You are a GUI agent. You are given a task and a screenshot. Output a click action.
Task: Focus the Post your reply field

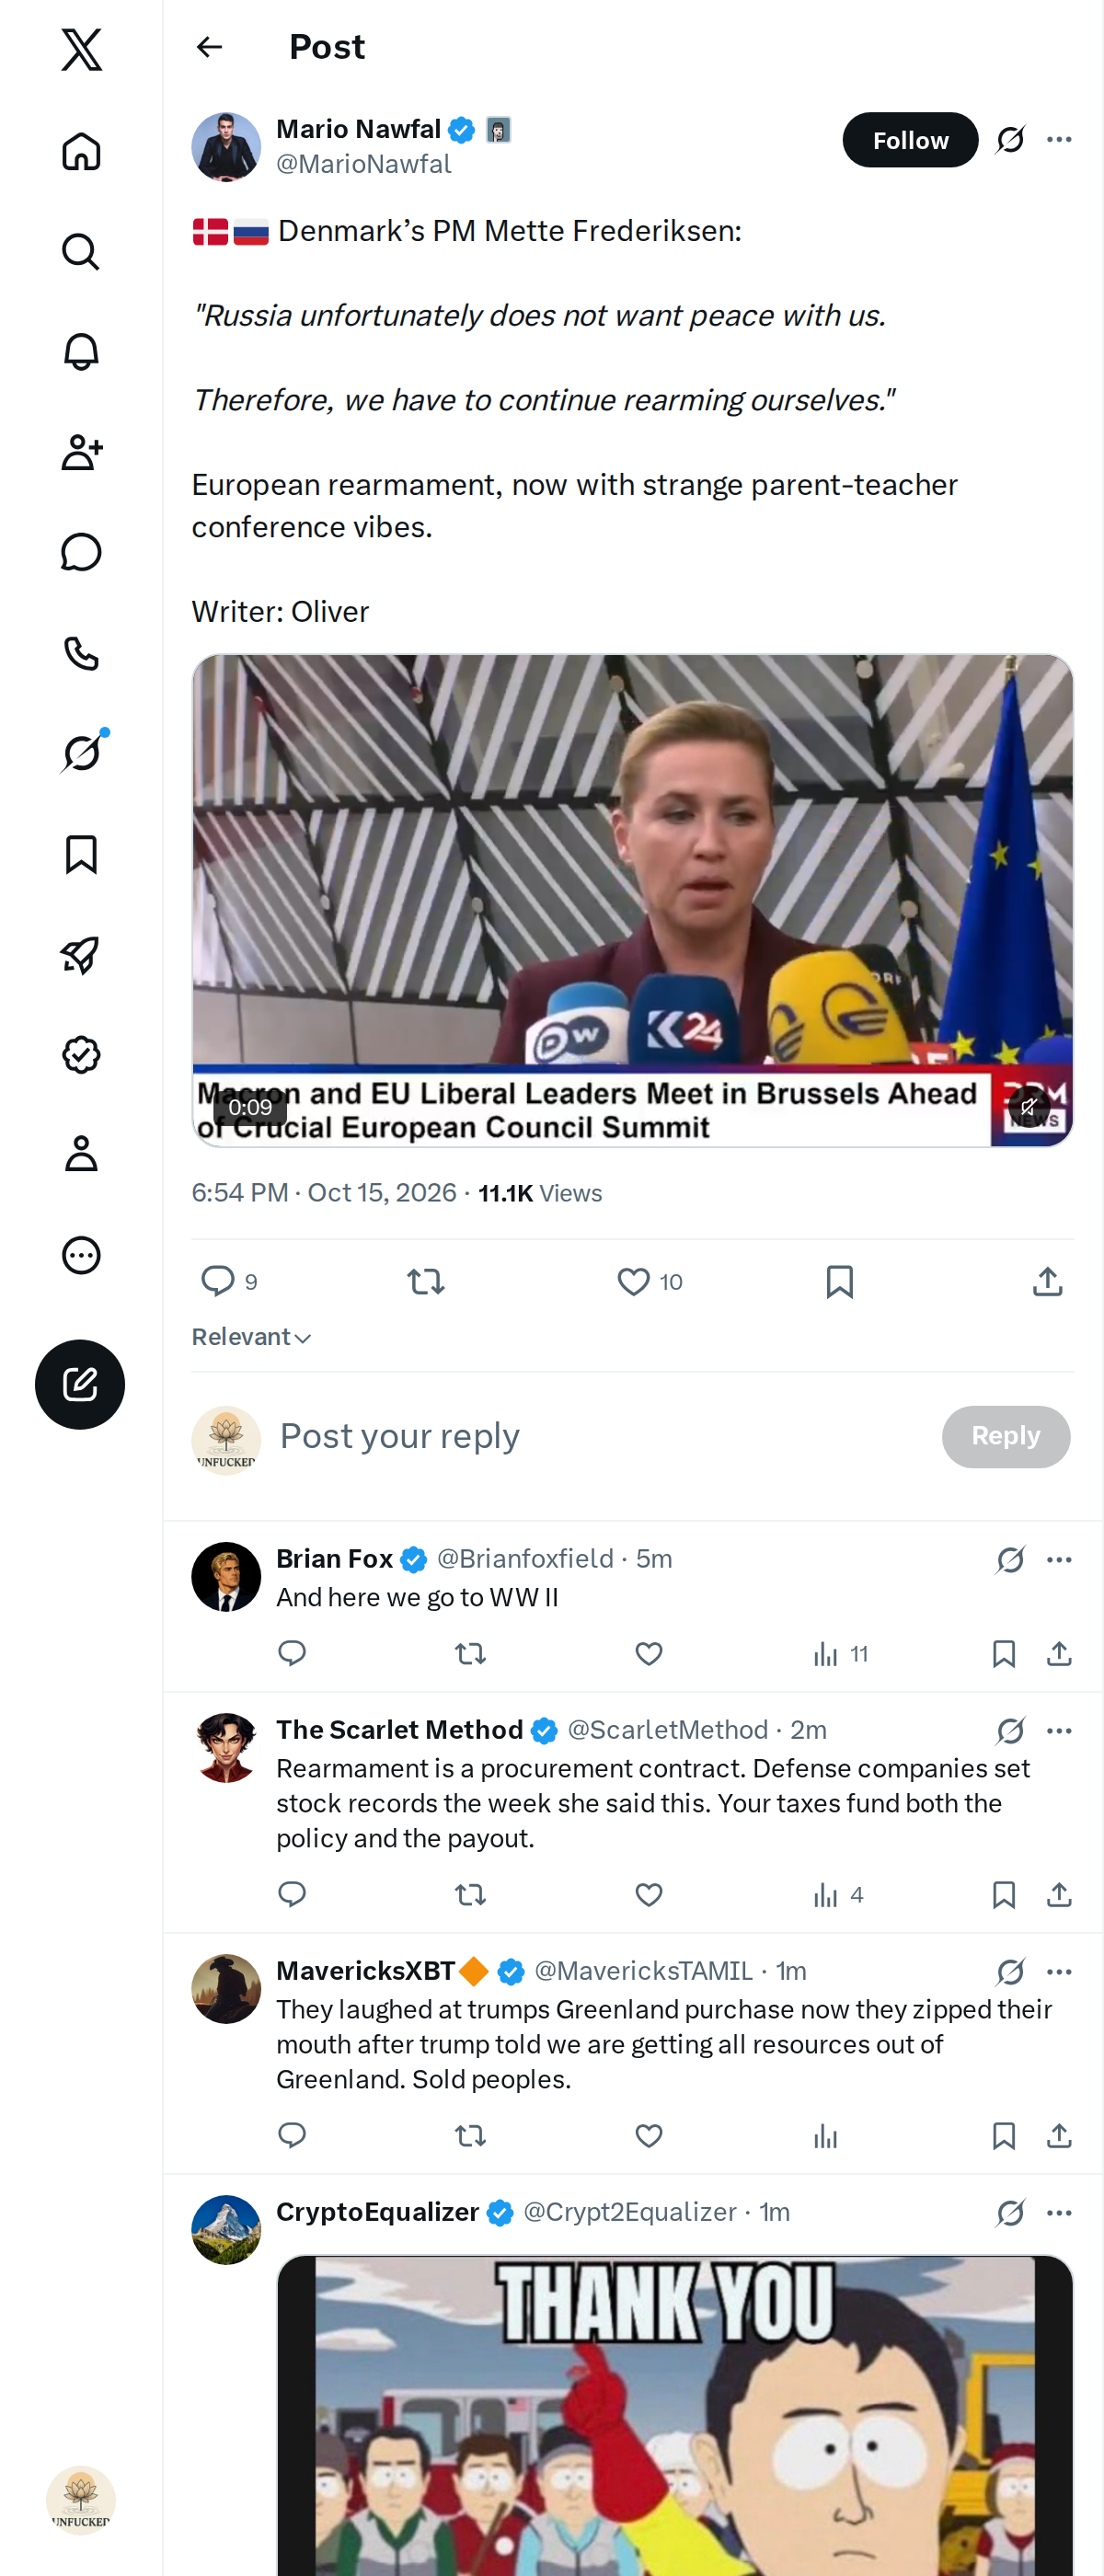pyautogui.click(x=600, y=1436)
